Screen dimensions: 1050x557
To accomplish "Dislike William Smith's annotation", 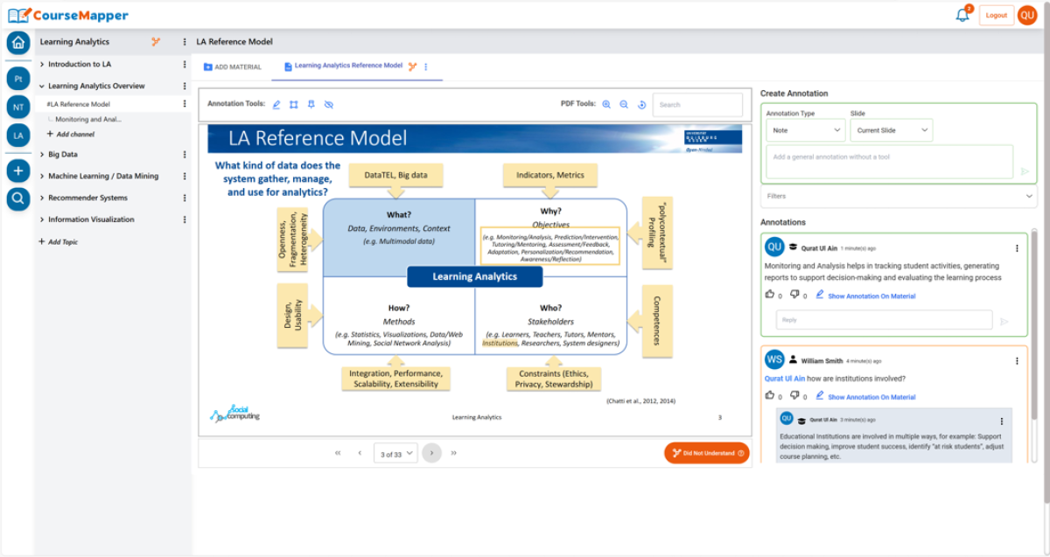I will point(794,396).
